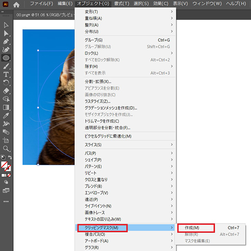Select the Selection tool arrow

6,25
